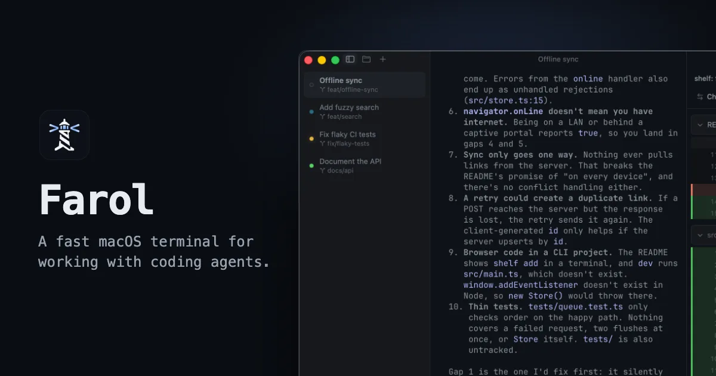The image size is (716, 376).
Task: Click the shelf: label in the right panel
Action: 705,79
